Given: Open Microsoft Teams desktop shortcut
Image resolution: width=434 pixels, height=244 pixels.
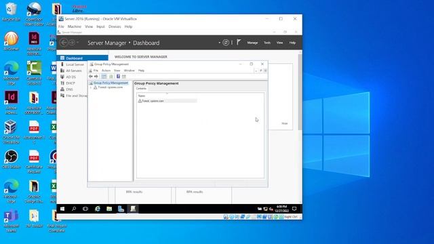Looking at the screenshot, I should coord(11,220).
